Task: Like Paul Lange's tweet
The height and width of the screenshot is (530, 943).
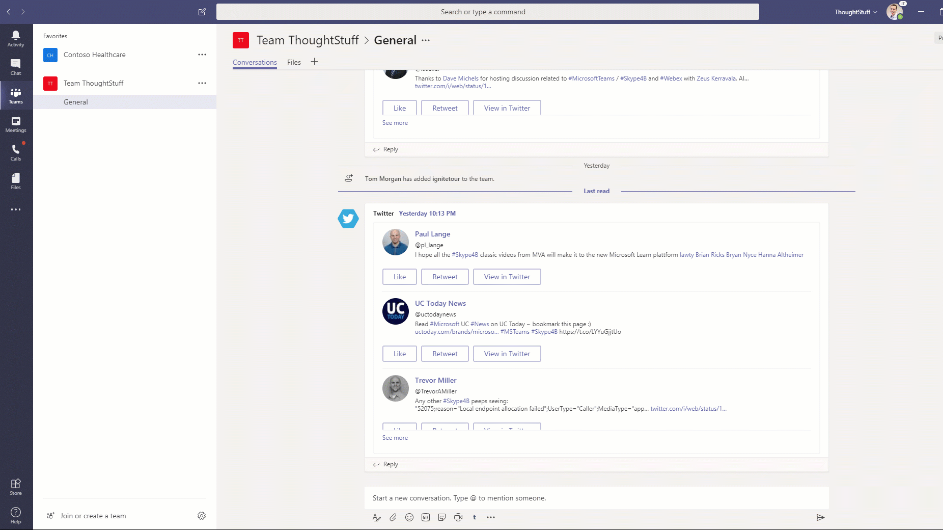Action: pos(400,277)
